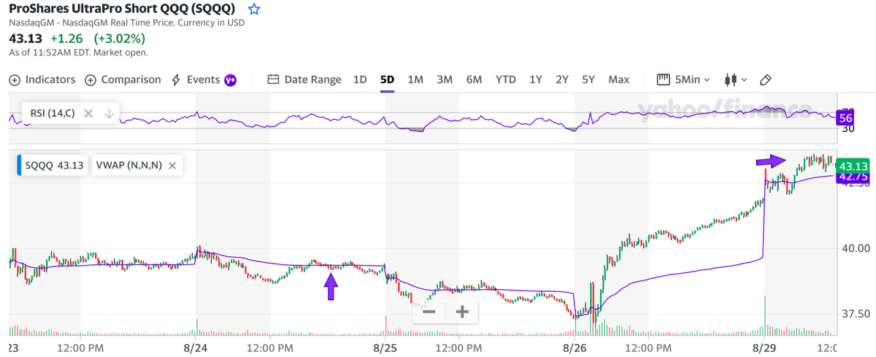Open the candlestick chart type dropdown
The width and height of the screenshot is (876, 357).
coord(736,80)
